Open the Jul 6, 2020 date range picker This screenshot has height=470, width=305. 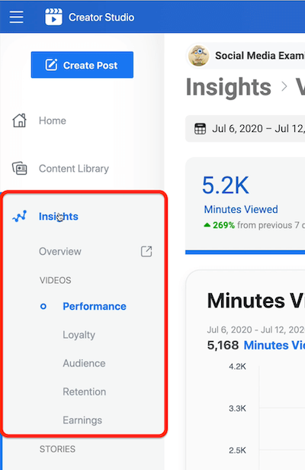click(x=245, y=129)
